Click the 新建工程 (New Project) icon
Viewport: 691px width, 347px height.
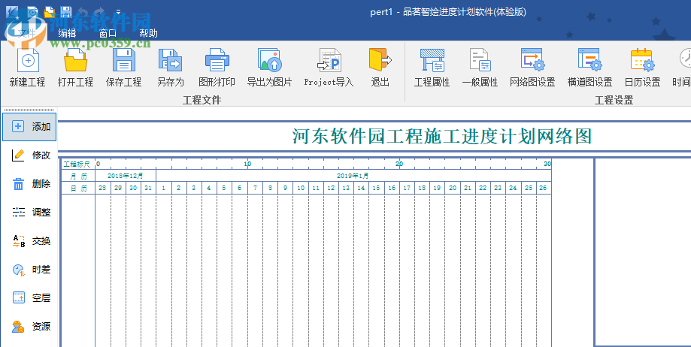coord(28,60)
